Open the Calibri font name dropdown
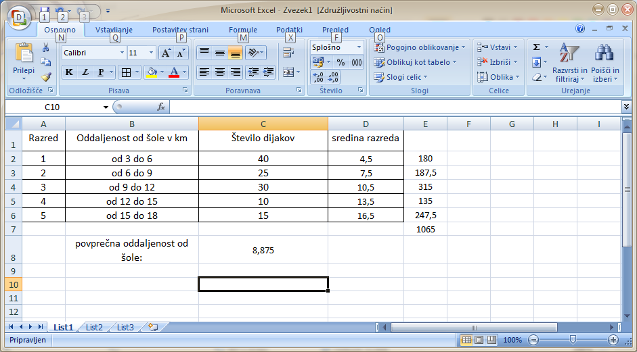Image resolution: width=637 pixels, height=352 pixels. (x=122, y=53)
